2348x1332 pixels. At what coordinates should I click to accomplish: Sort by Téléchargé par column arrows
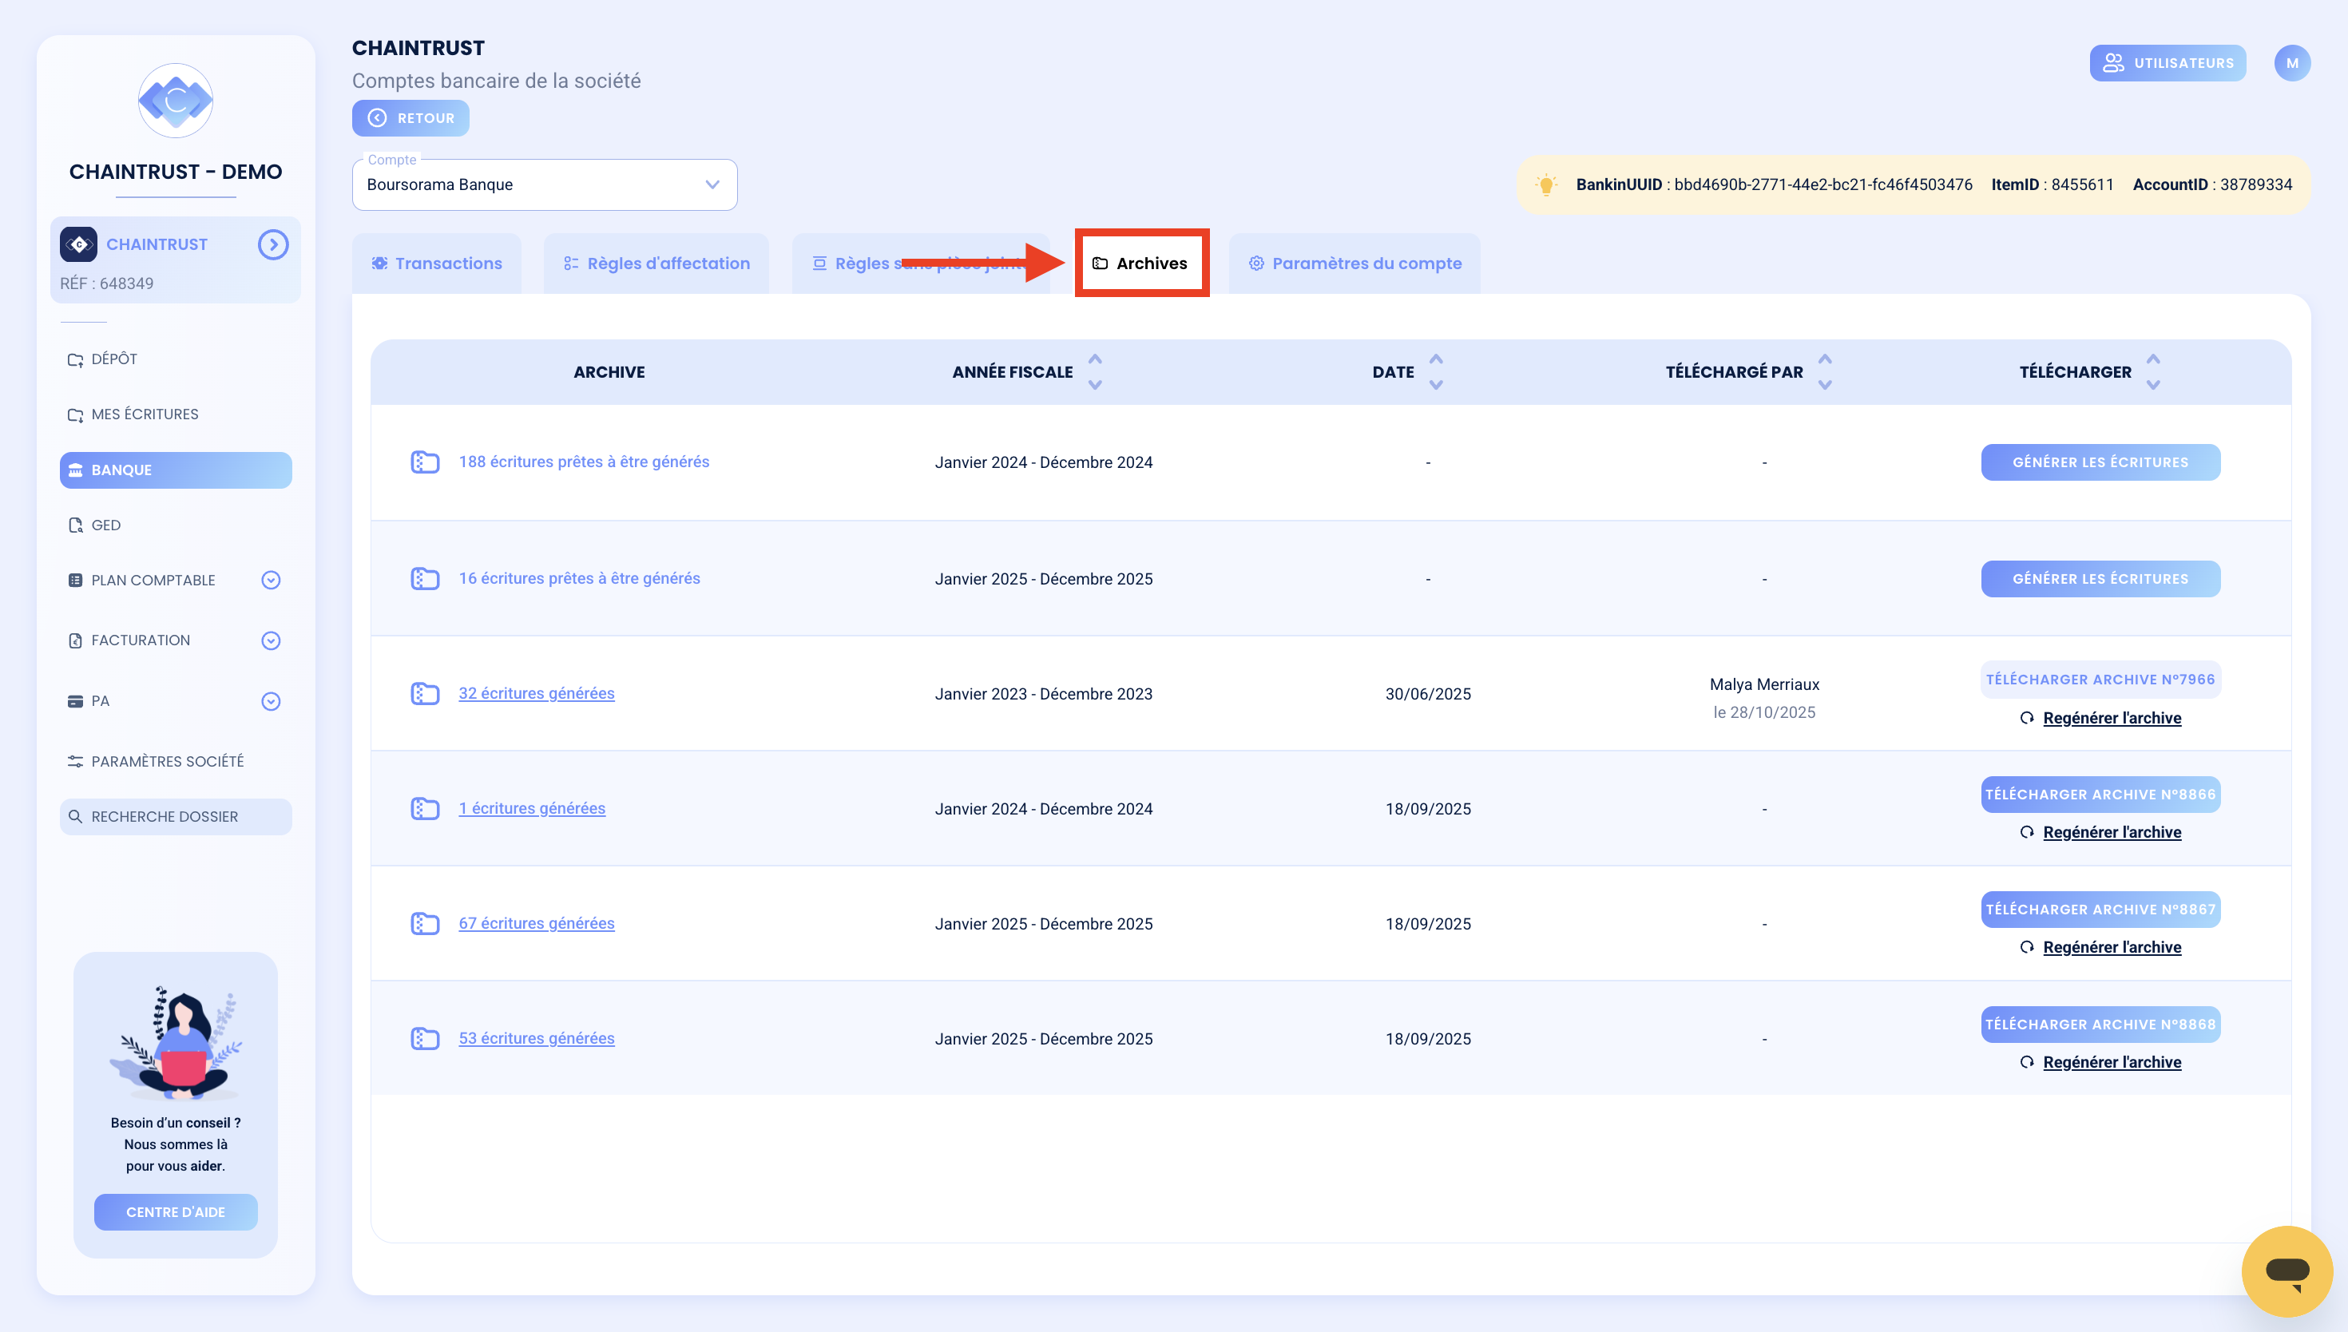click(x=1825, y=372)
